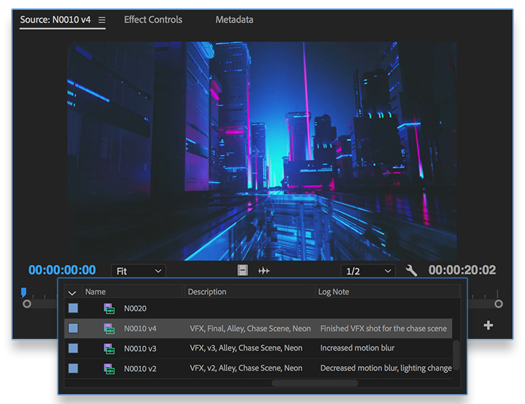Click the clip icon for N0010 v3
This screenshot has height=404, width=525.
109,349
